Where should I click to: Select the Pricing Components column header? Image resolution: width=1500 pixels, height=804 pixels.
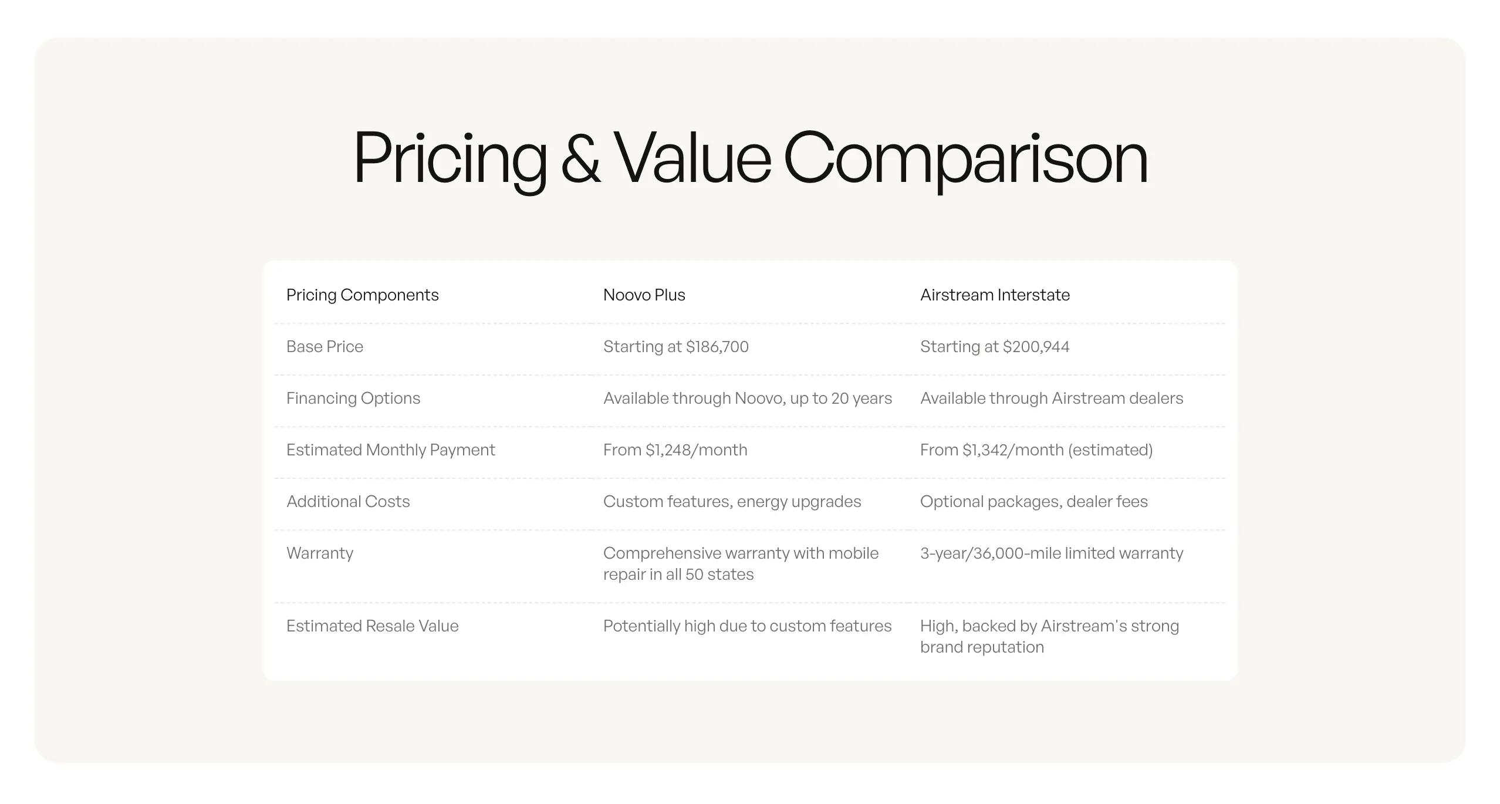point(362,295)
